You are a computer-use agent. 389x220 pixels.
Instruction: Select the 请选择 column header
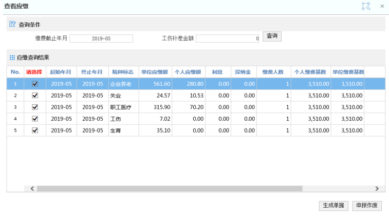pos(35,72)
